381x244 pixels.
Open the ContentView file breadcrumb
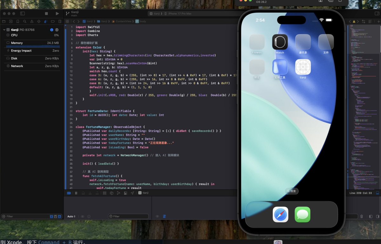click(122, 21)
